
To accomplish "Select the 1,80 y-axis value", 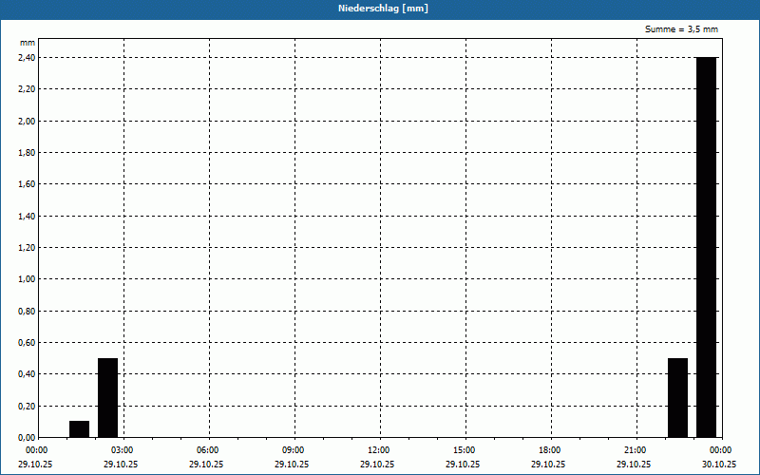I will click(x=27, y=153).
